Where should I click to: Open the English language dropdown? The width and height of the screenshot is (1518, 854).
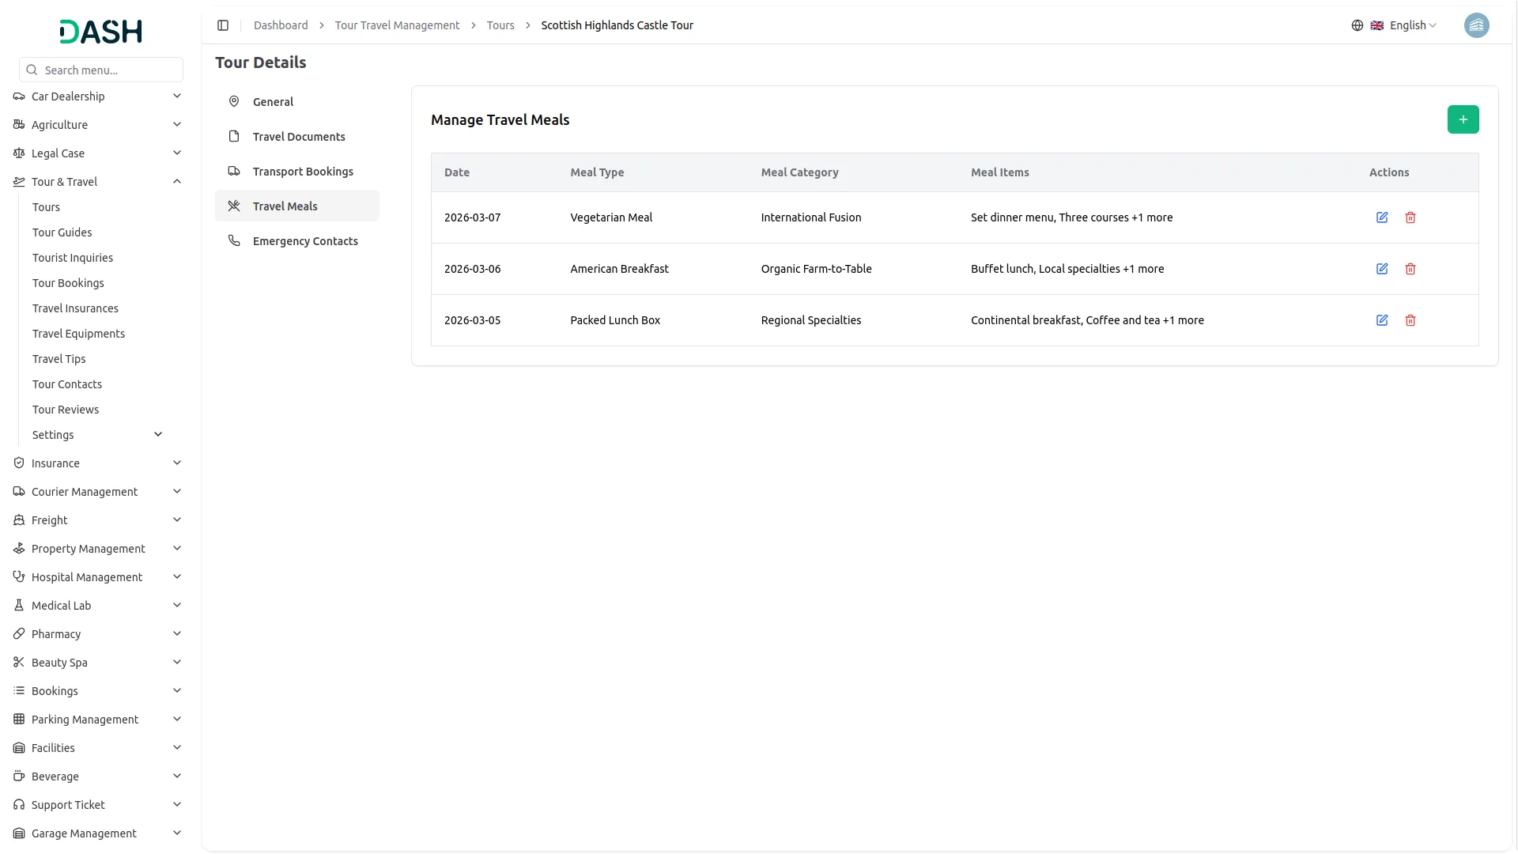pyautogui.click(x=1403, y=25)
